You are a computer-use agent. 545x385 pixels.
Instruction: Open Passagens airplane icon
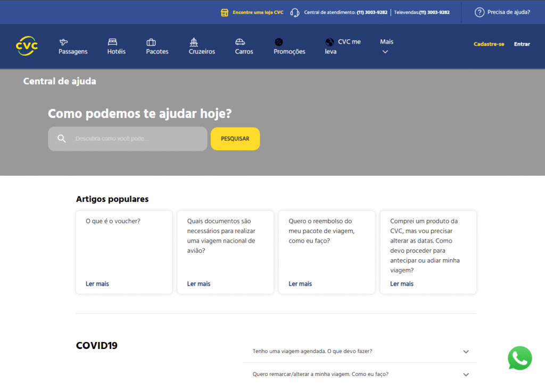click(64, 42)
